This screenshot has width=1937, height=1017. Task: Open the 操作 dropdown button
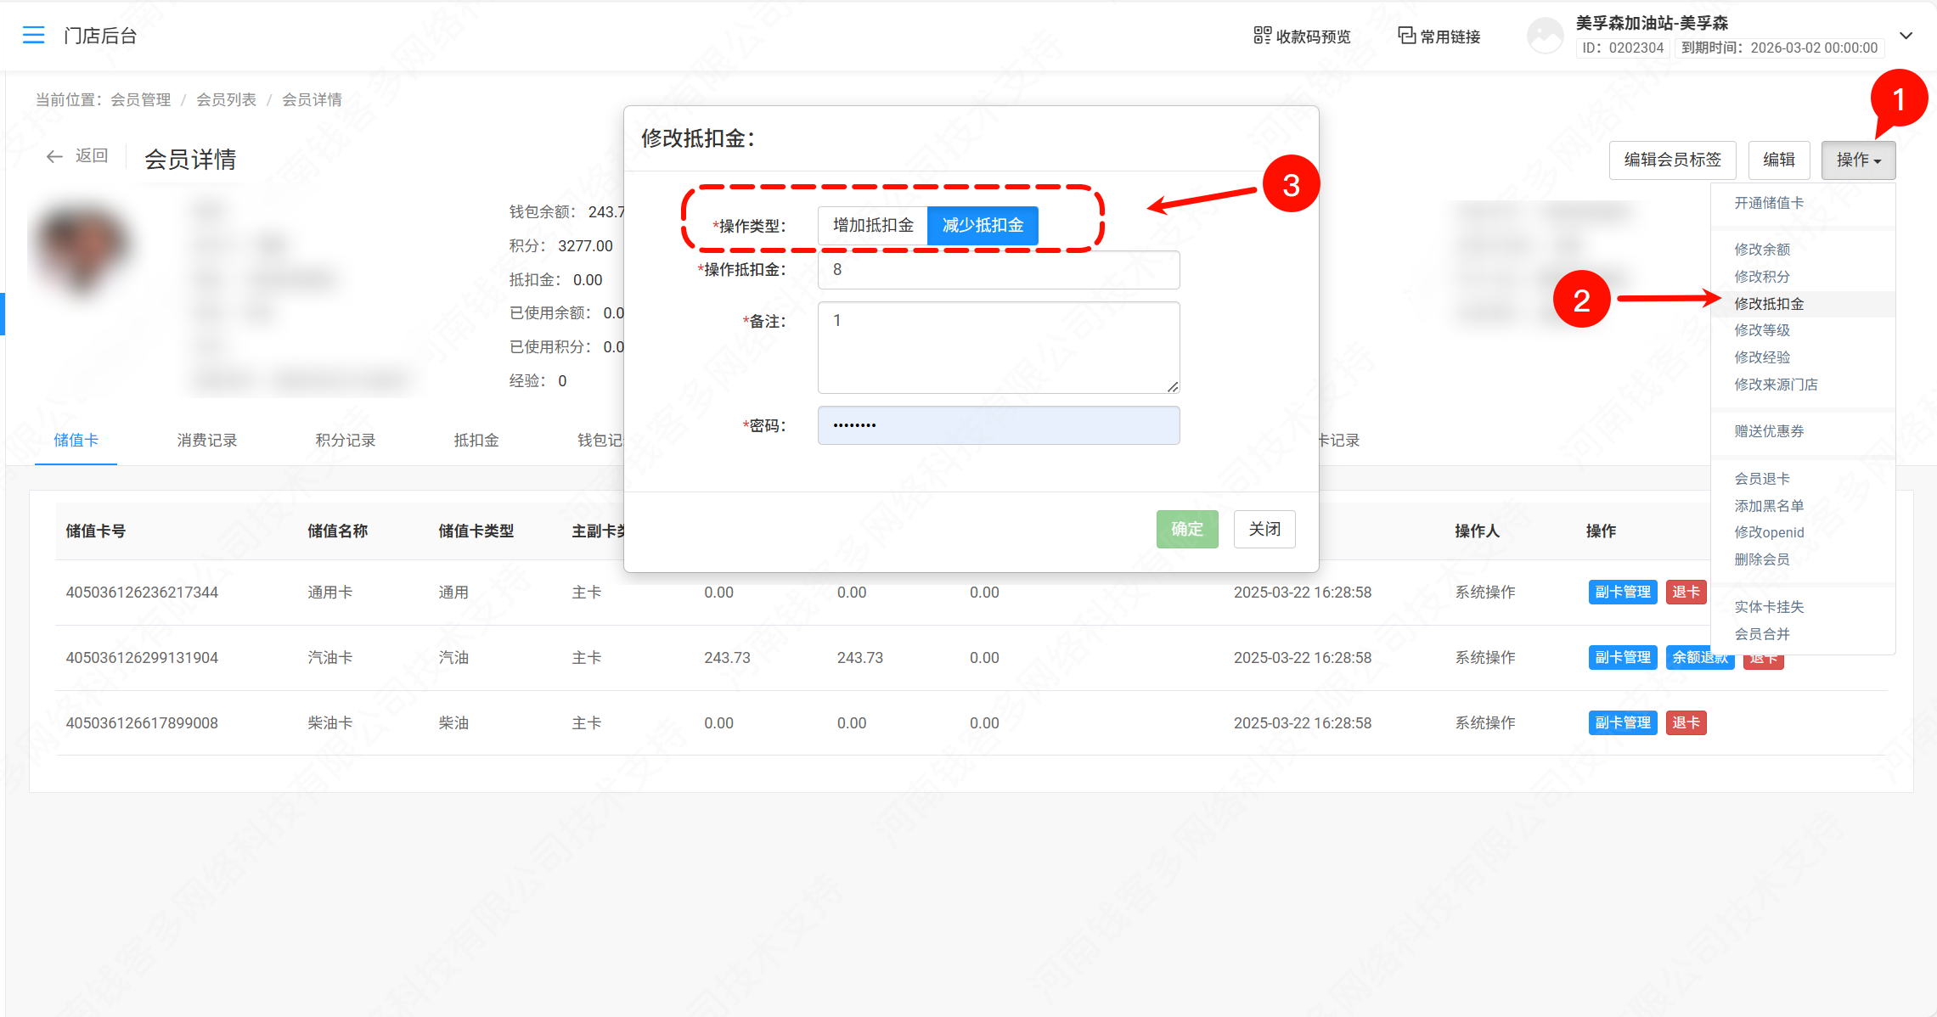tap(1857, 160)
